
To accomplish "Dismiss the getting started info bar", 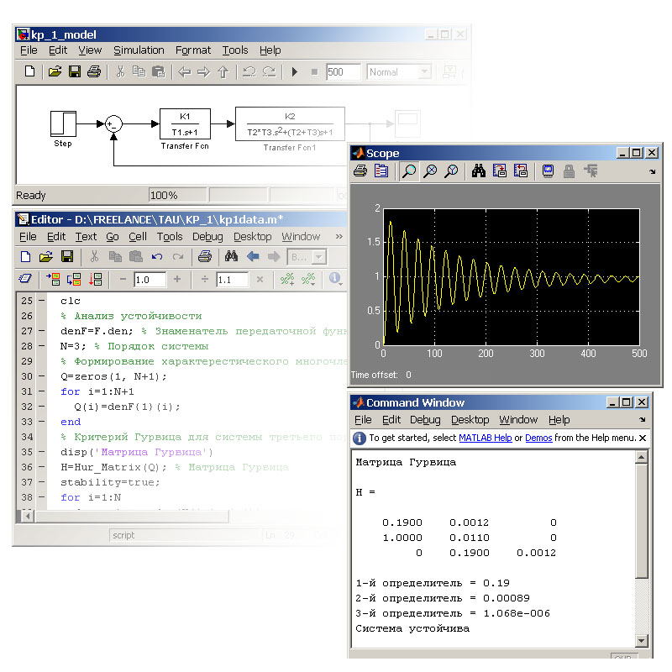I will tap(643, 438).
